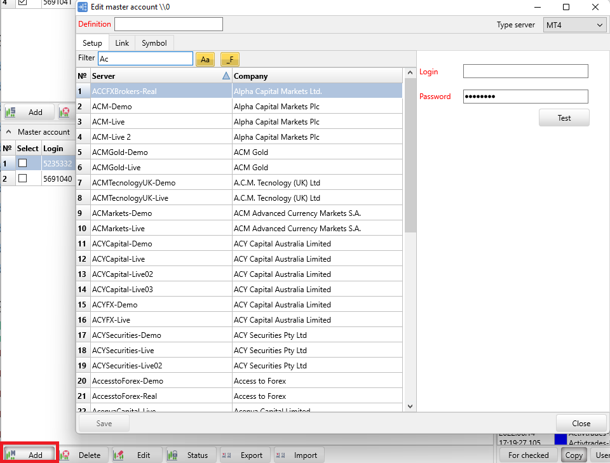Click the sort arrow in Server column
This screenshot has height=463, width=610.
(x=226, y=76)
